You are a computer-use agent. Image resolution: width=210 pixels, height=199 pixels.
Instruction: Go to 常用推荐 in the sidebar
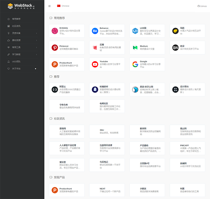pos(16,19)
